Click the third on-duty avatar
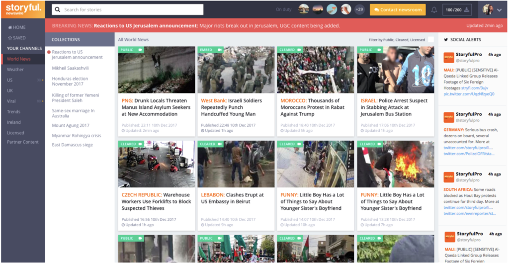 pos(332,9)
